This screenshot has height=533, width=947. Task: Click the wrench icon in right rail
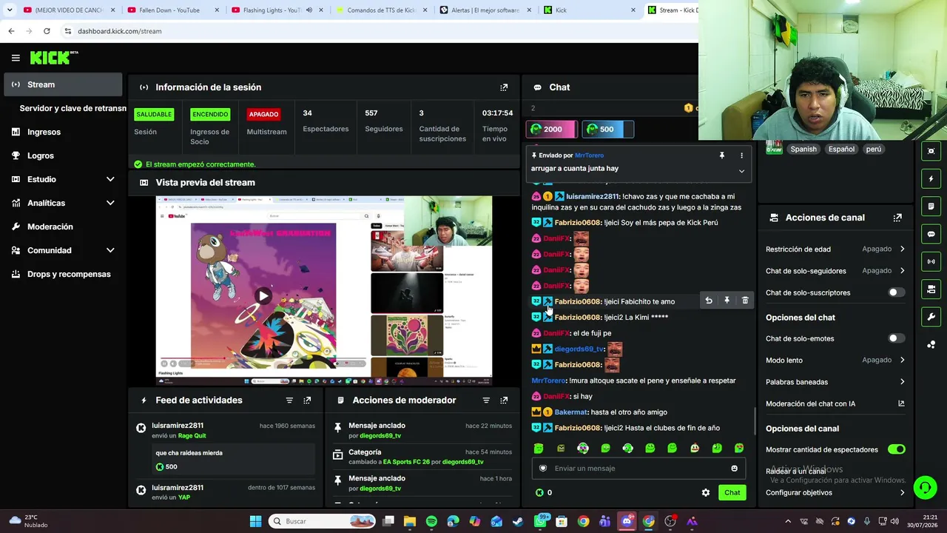(931, 317)
